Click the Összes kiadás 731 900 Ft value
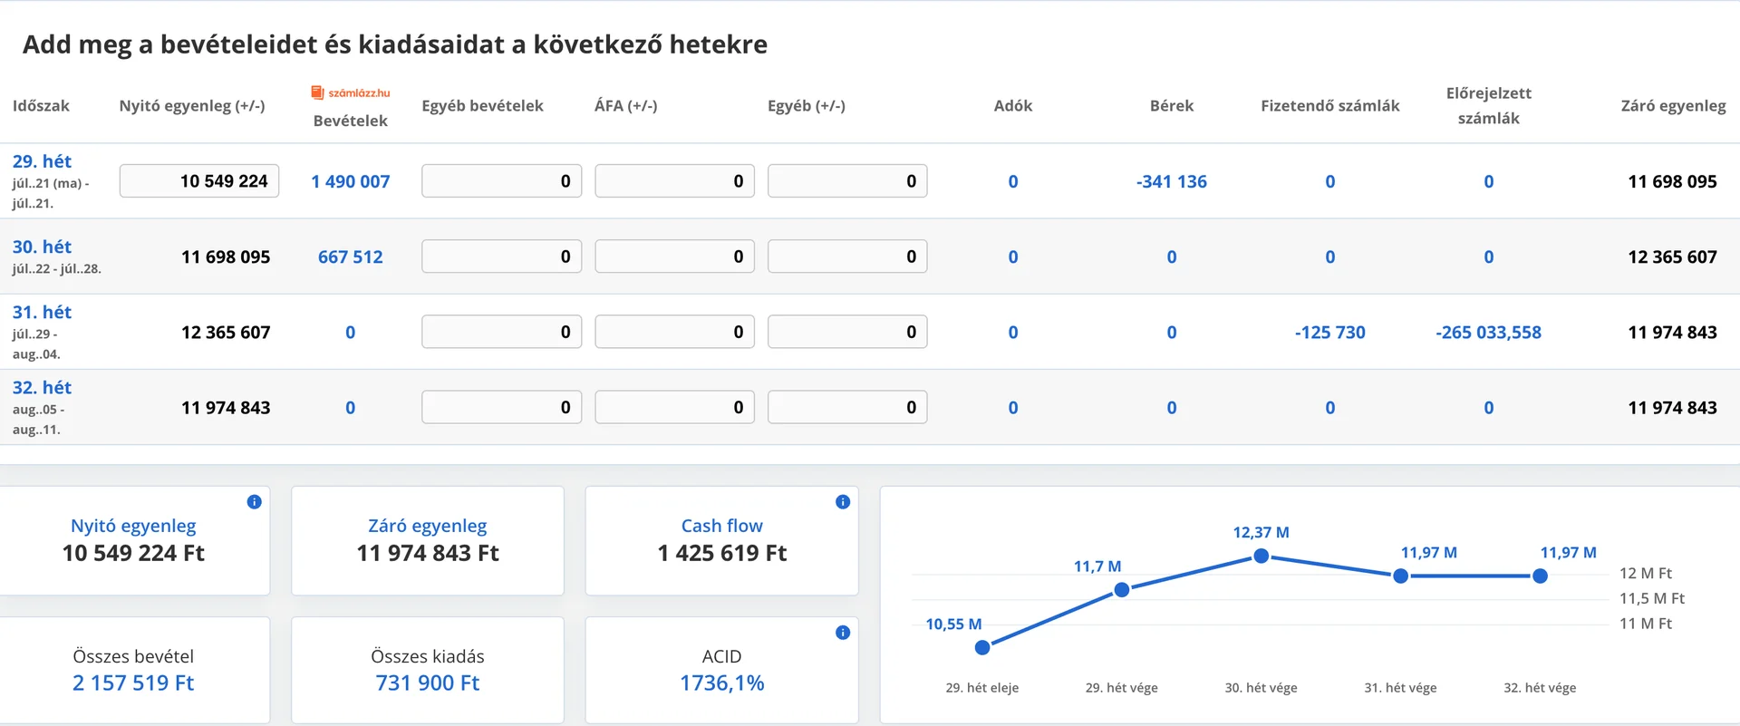 (428, 682)
